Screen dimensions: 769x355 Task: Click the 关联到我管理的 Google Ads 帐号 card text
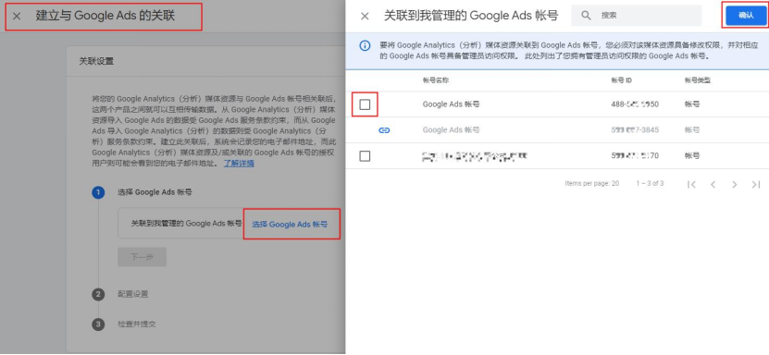click(186, 224)
